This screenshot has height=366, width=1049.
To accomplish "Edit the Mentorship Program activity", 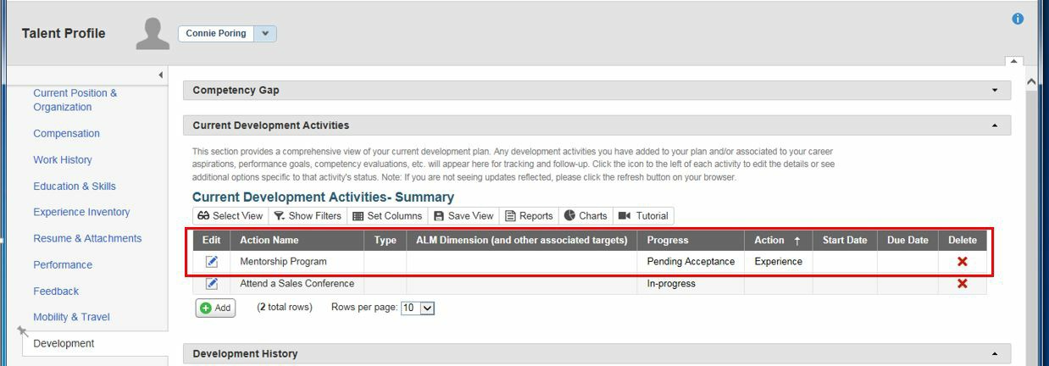I will tap(212, 262).
